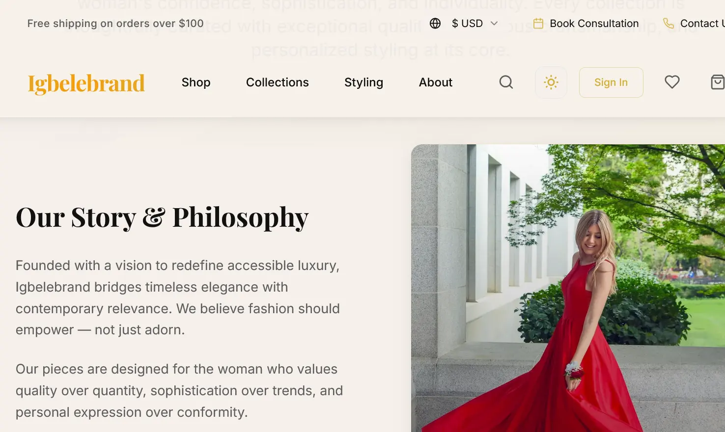Click the globe language icon
Image resolution: width=725 pixels, height=432 pixels.
435,24
